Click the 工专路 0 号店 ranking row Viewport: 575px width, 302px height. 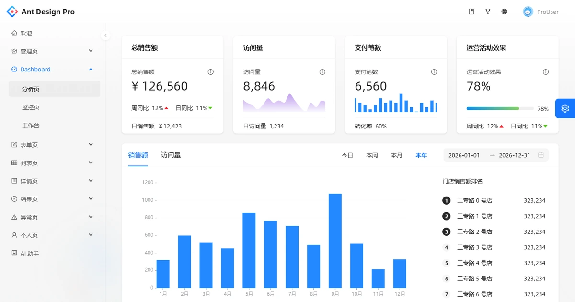pos(494,200)
